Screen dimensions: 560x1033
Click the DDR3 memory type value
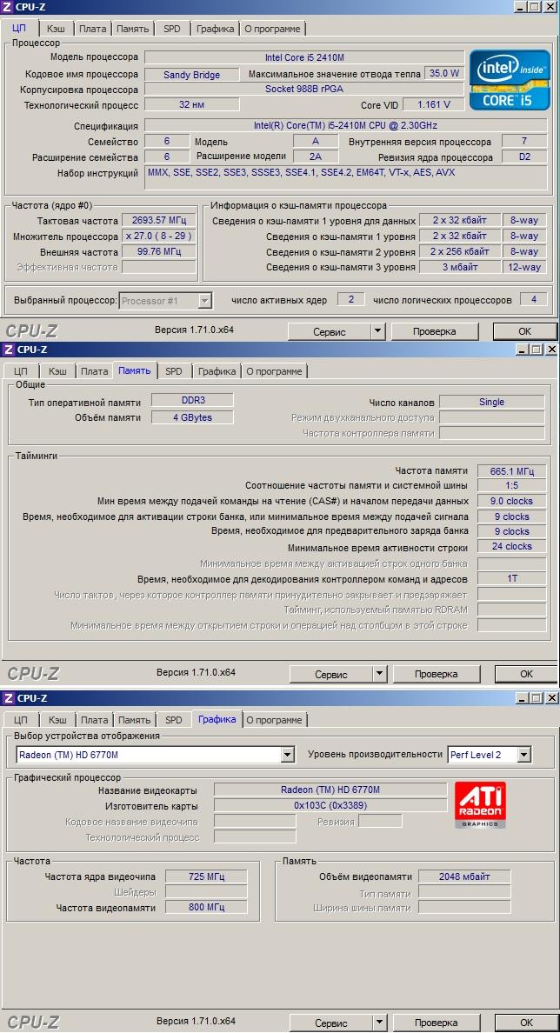click(x=192, y=400)
